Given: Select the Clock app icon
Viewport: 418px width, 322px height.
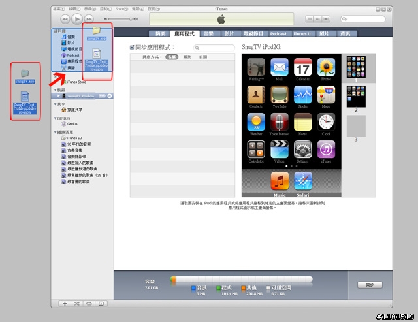Looking at the screenshot, I should pos(326,122).
